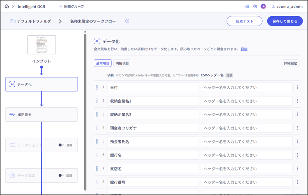The width and height of the screenshot is (308, 195).
Task: Select the 通常項目 tab
Action: coord(103,63)
